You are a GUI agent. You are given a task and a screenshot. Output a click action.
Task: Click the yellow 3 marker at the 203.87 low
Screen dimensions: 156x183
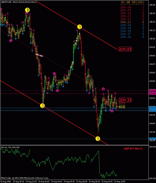pyautogui.click(x=98, y=139)
